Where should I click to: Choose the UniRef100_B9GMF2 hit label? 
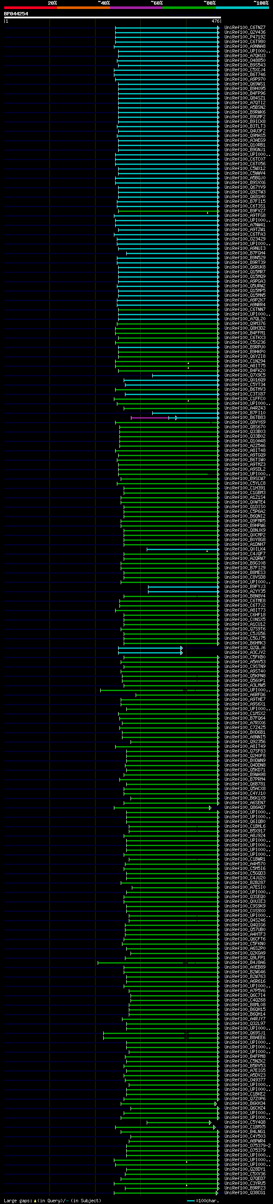tap(244, 116)
